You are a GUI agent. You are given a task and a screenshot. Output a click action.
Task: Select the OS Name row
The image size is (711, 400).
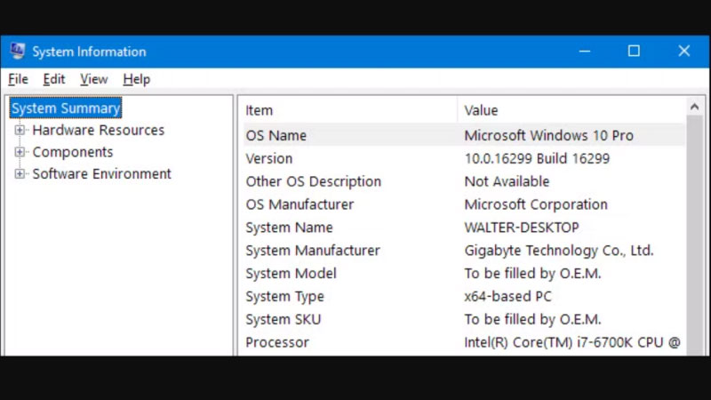coord(276,136)
